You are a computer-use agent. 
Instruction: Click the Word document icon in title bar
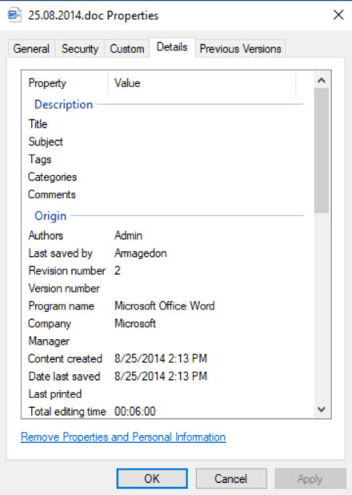14,15
